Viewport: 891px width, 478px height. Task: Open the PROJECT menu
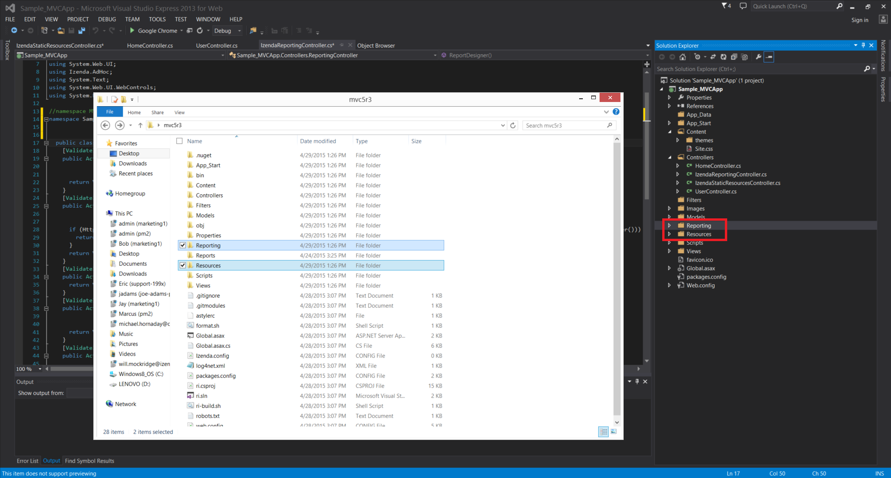pos(77,19)
